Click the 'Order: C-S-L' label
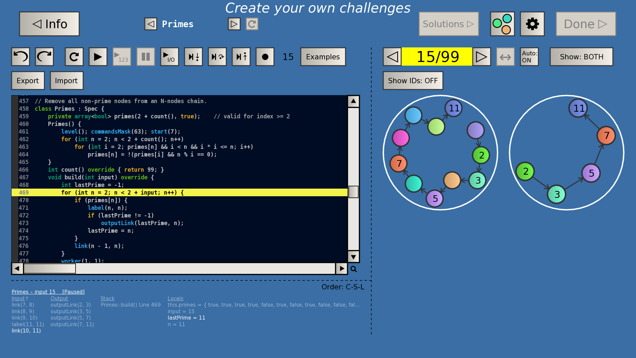 343,287
